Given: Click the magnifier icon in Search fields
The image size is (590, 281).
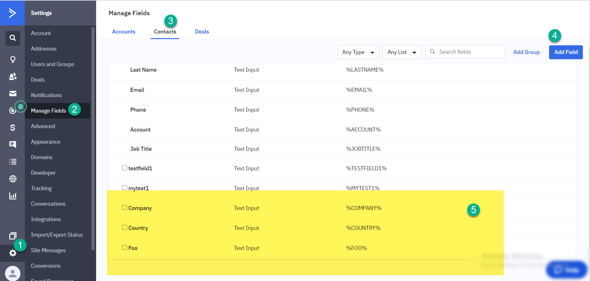Looking at the screenshot, I should [432, 52].
